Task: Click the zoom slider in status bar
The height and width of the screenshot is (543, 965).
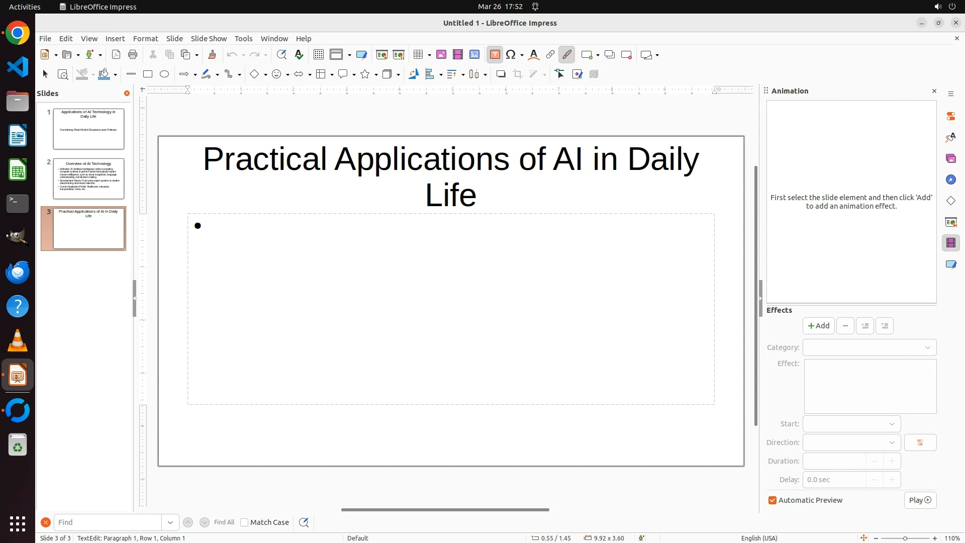Action: click(x=905, y=538)
